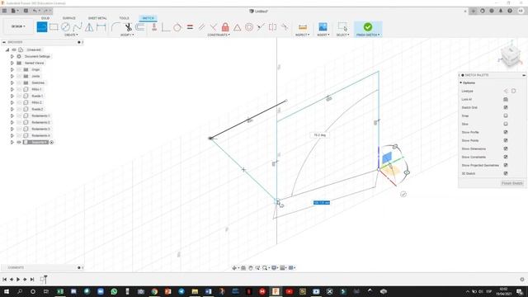This screenshot has width=528, height=297.
Task: Apply the Midpoint triangle constraint
Action: (x=237, y=27)
